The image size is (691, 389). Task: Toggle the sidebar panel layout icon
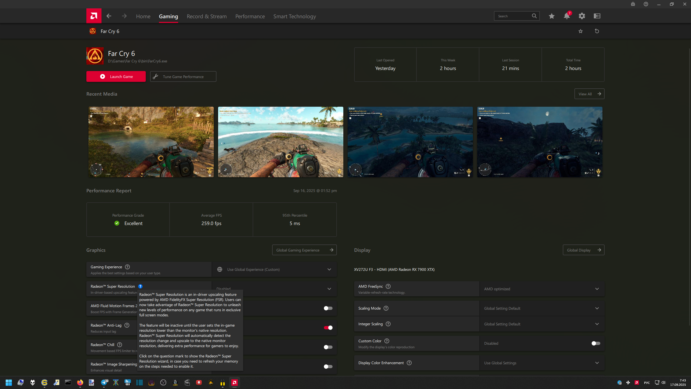point(597,16)
